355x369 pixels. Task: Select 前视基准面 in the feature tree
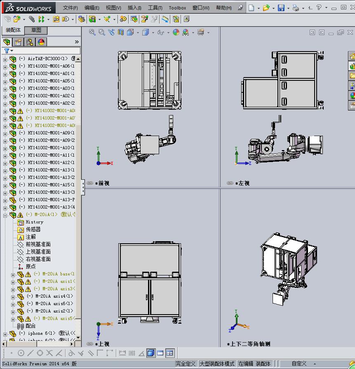(x=38, y=244)
